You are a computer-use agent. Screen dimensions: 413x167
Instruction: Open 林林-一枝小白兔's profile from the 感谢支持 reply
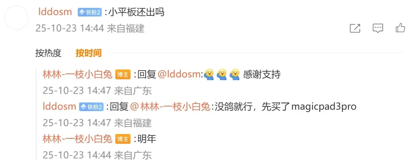pos(77,75)
